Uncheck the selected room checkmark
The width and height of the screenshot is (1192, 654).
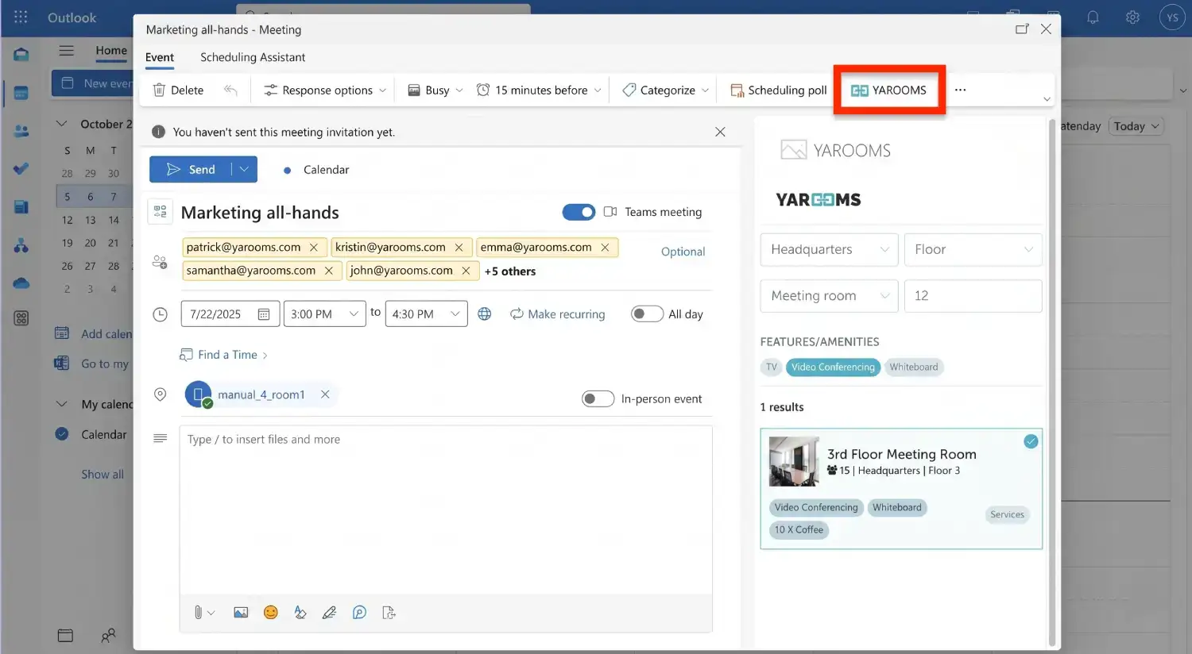(1031, 441)
